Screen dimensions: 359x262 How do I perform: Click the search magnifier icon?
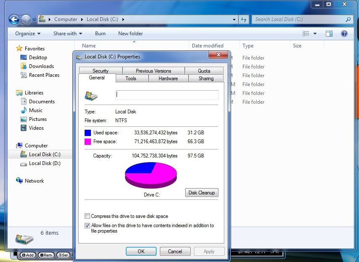tap(348, 19)
